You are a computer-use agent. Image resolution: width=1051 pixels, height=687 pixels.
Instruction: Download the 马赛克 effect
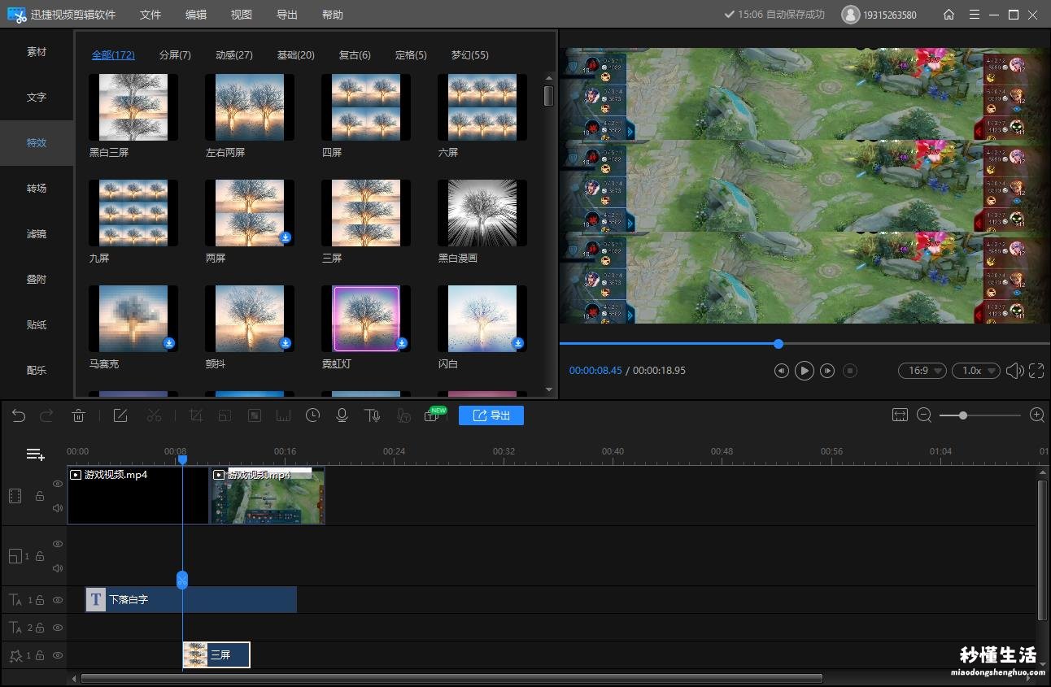tap(169, 343)
